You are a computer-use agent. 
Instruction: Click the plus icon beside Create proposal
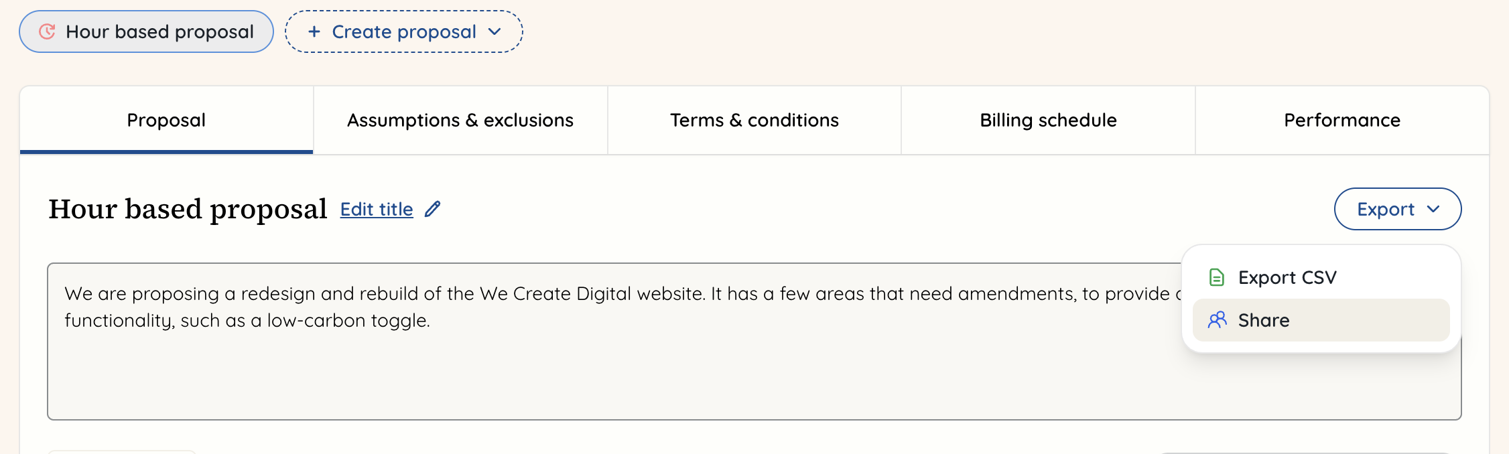[314, 31]
